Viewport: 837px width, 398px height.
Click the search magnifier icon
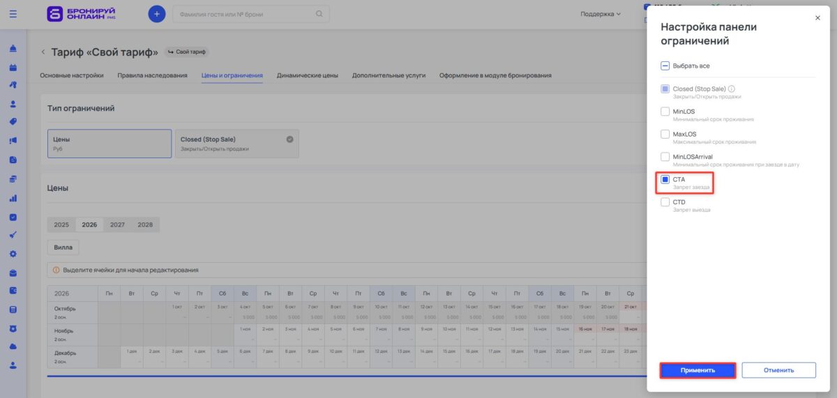319,14
